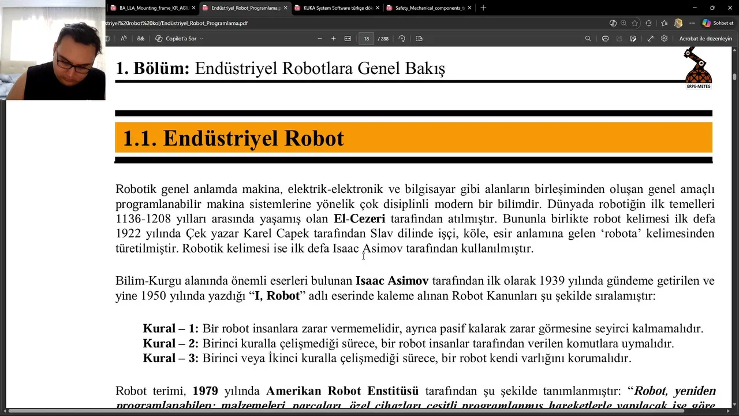This screenshot has height=416, width=739.
Task: Open the browser extensions puzzle icon
Action: tap(649, 23)
